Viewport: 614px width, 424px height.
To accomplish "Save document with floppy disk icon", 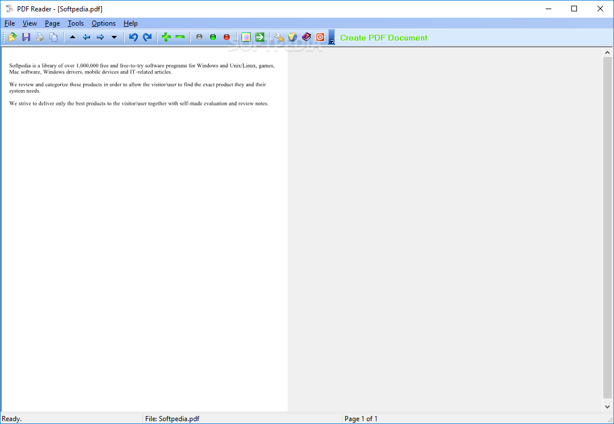I will tap(26, 37).
